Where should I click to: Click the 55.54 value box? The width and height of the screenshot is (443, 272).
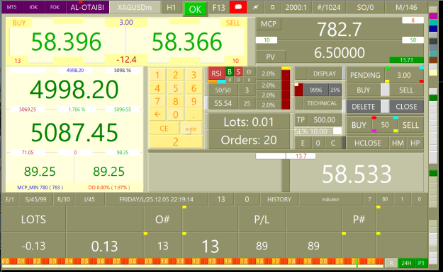pyautogui.click(x=223, y=103)
